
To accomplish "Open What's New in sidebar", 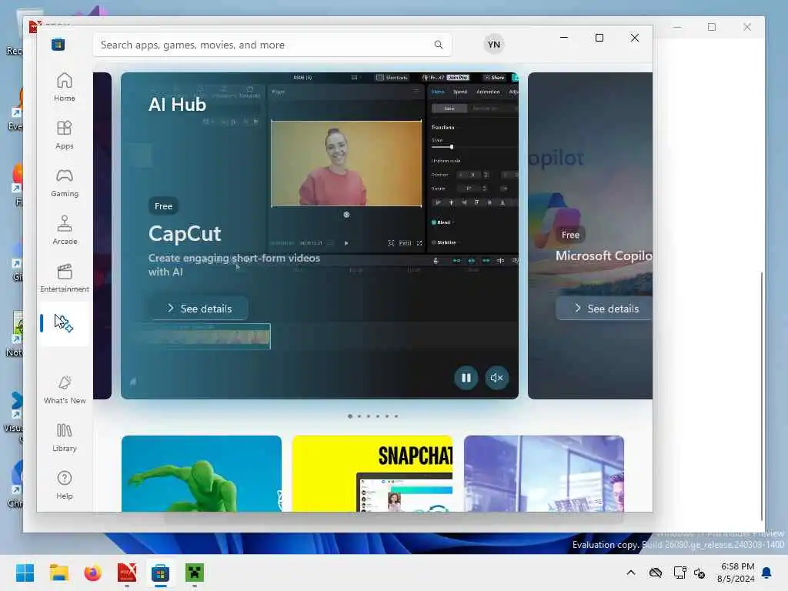I will pos(65,390).
